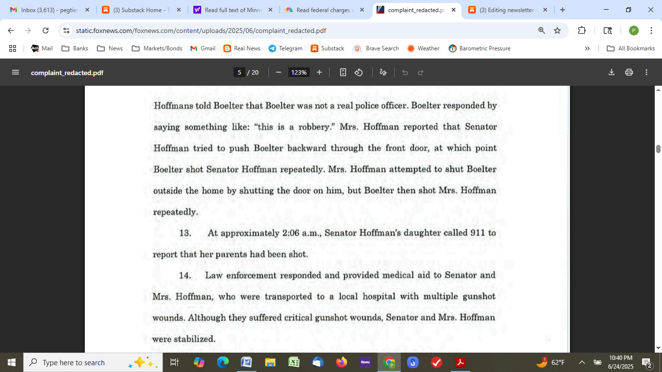Open the PDF viewer more actions menu
Image resolution: width=662 pixels, height=372 pixels.
646,72
